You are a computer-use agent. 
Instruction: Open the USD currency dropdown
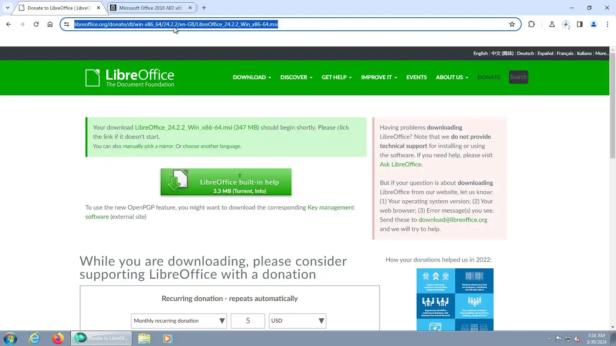[297, 321]
